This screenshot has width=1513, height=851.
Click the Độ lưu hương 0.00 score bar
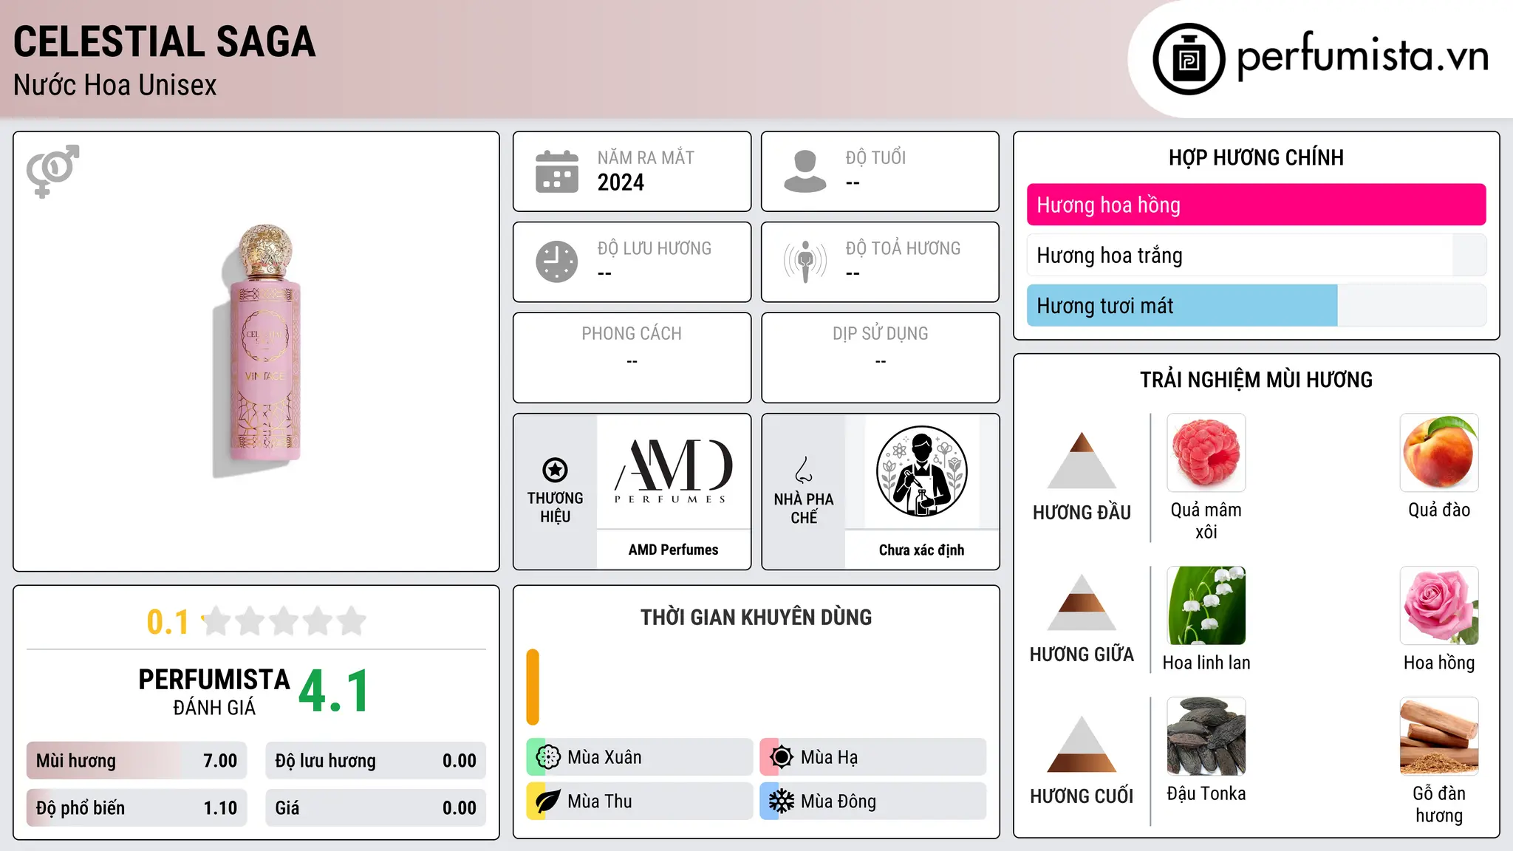[x=376, y=761]
